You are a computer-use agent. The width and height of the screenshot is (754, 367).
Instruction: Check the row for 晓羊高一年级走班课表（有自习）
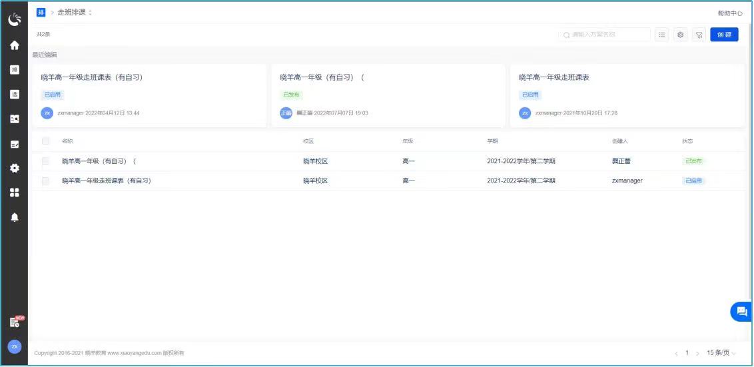[x=45, y=181]
